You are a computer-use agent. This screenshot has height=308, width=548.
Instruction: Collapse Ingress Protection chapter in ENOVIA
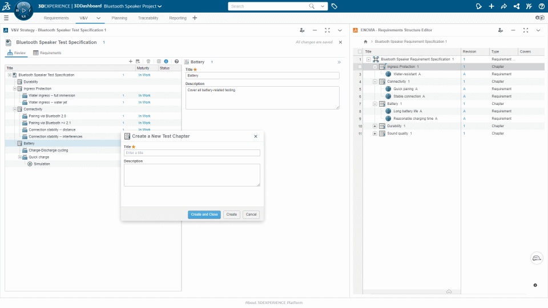pyautogui.click(x=374, y=67)
